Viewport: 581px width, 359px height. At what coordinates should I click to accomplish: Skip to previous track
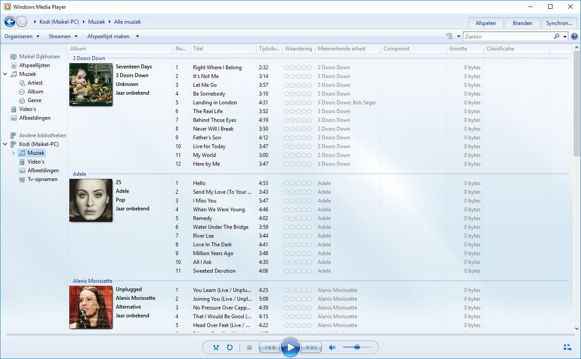pos(269,348)
